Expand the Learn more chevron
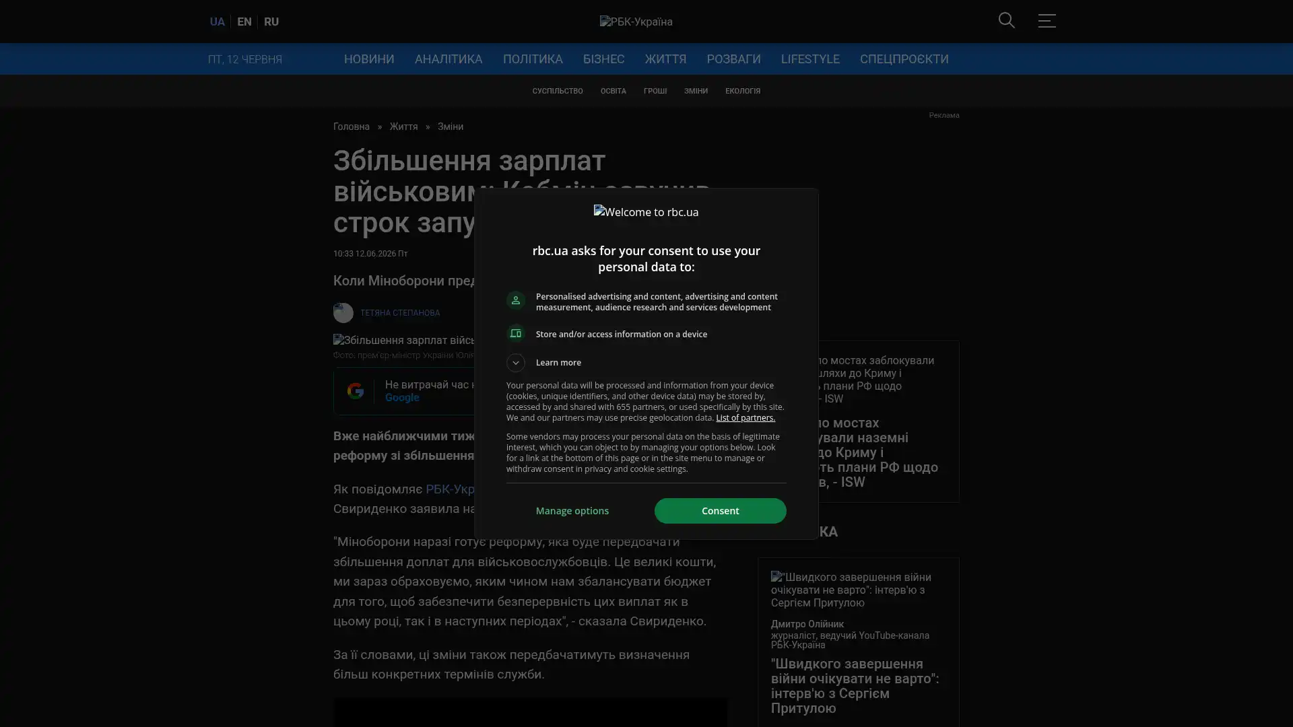 (x=515, y=363)
